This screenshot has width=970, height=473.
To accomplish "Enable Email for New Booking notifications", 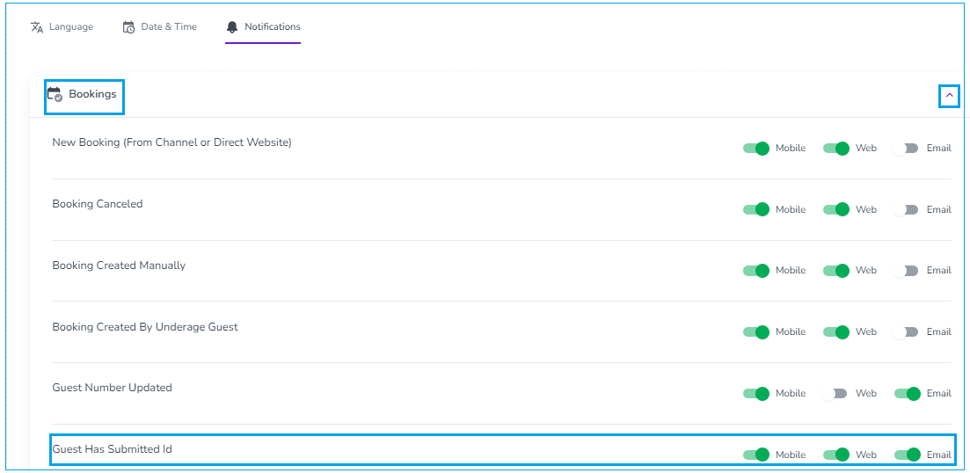I will click(x=907, y=149).
